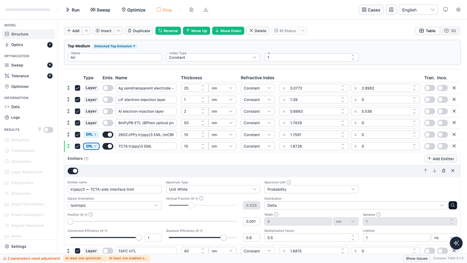Open the Cases button
The width and height of the screenshot is (467, 263).
371,10
